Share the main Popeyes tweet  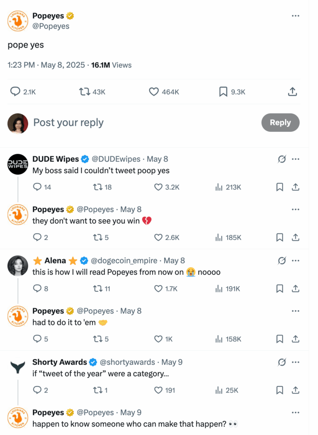click(x=292, y=91)
